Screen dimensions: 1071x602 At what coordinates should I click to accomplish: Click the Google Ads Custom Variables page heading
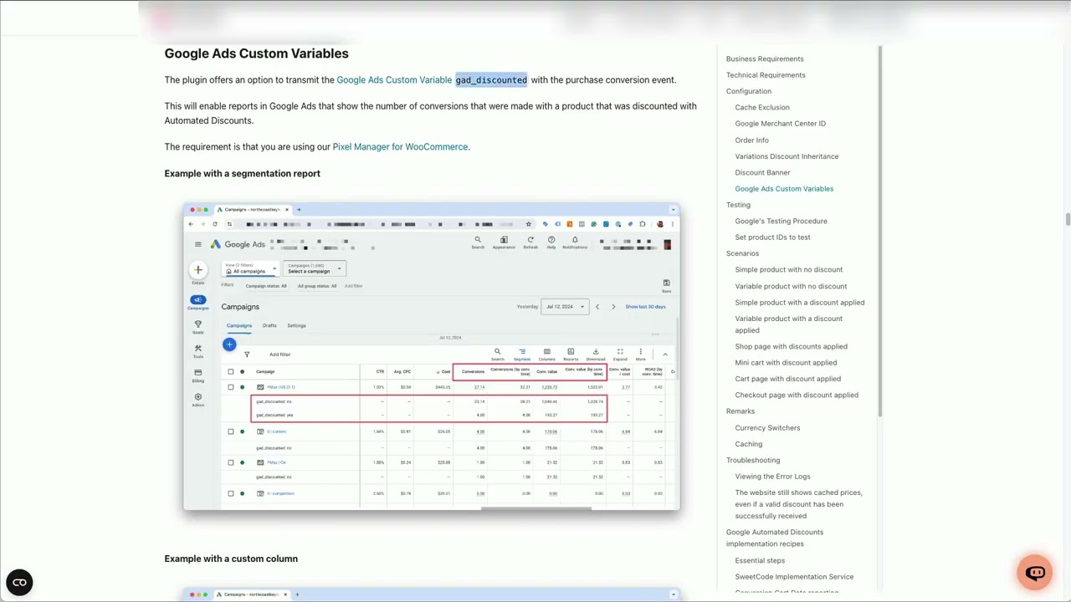256,54
